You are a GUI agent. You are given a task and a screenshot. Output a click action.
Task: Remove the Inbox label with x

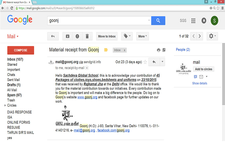[x=125, y=50]
